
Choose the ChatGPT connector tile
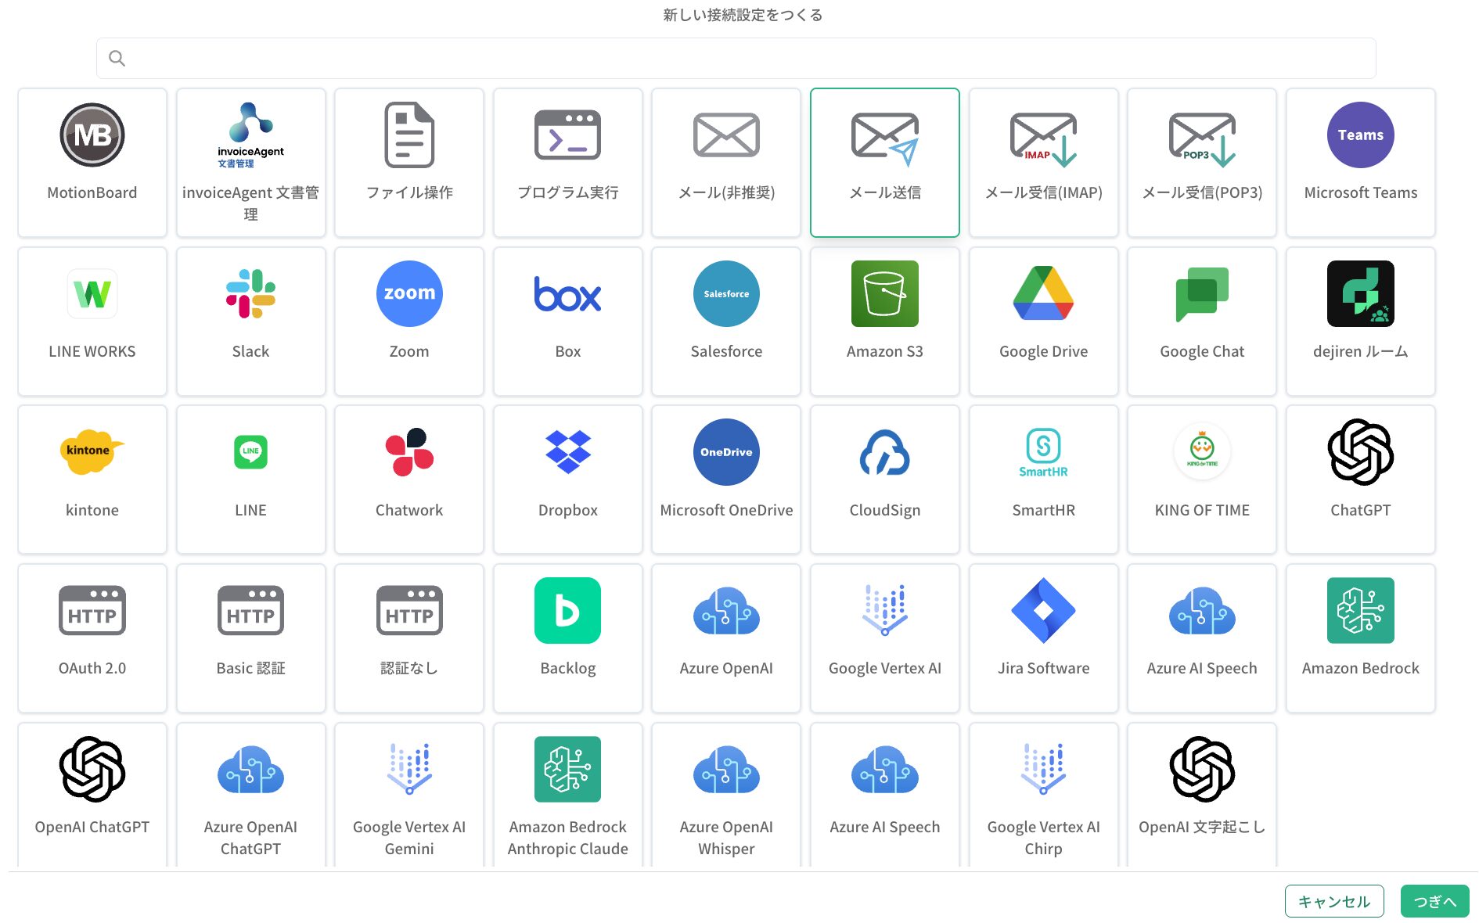tap(1360, 479)
